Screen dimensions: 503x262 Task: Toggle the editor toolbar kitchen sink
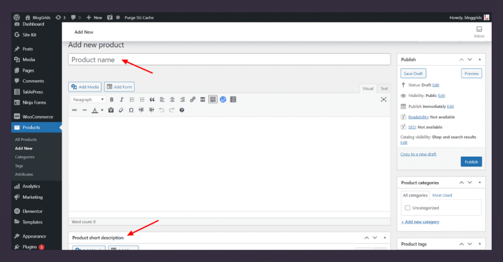point(213,99)
